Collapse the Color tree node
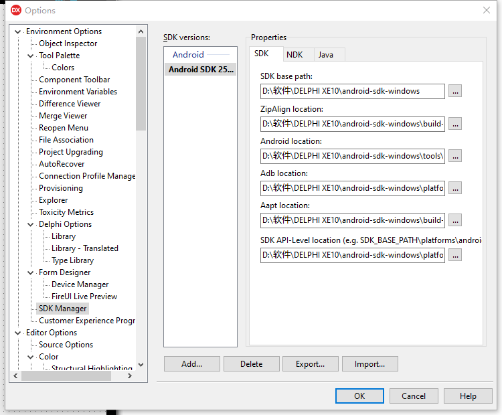The image size is (502, 415). (x=30, y=357)
